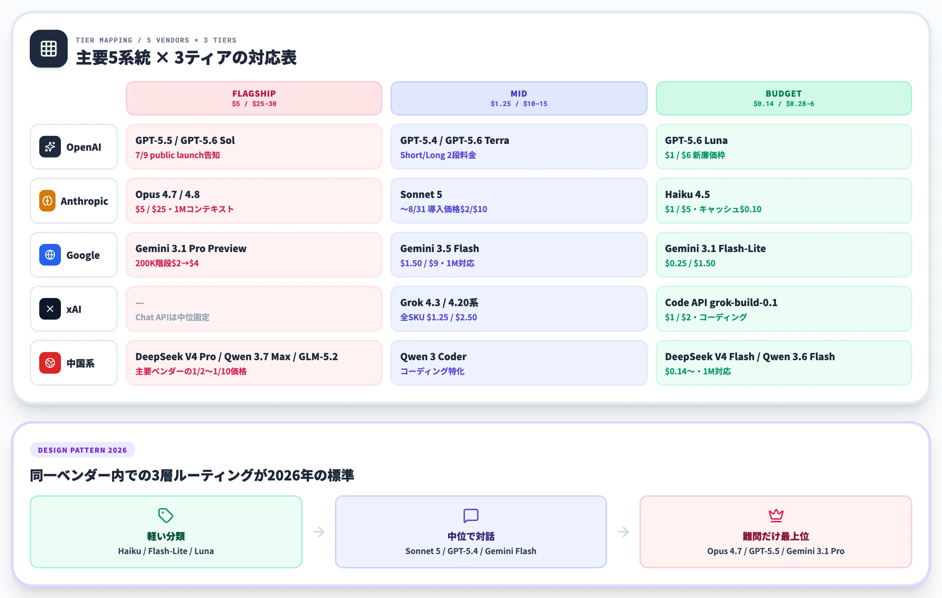This screenshot has height=598, width=942.
Task: Click the TIER MAPPING / 5 VENDORS × 3 TIERS caption
Action: coord(156,40)
